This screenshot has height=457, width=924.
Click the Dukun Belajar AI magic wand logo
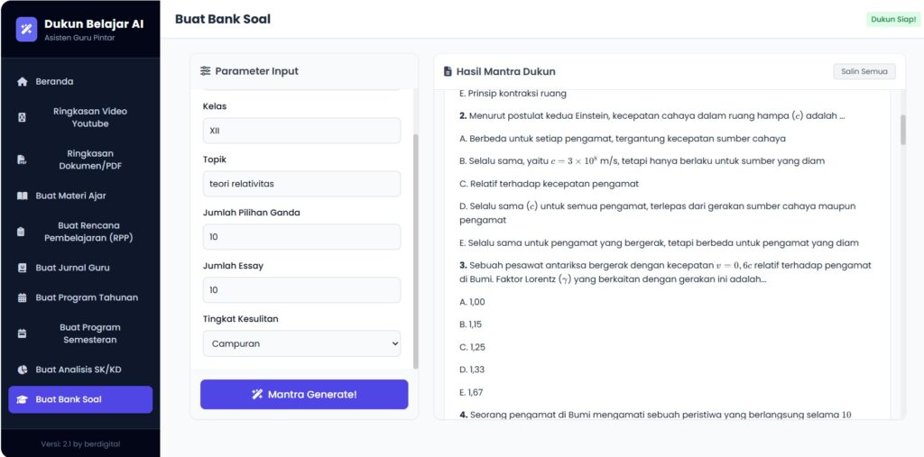pyautogui.click(x=27, y=29)
